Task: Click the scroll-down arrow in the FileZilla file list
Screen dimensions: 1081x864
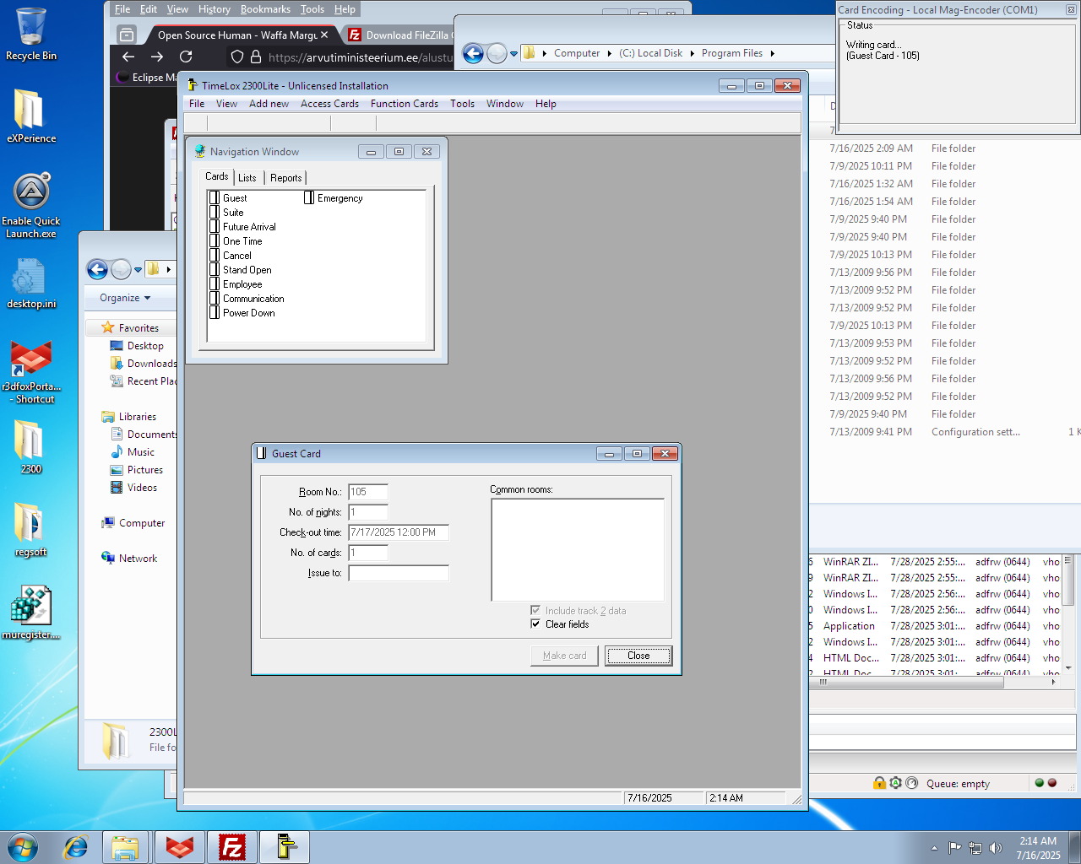Action: [x=1068, y=667]
